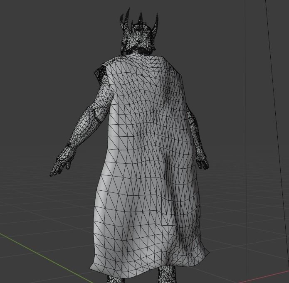289x283 pixels.
Task: Select the right leg below the cape
Action: 166,275
